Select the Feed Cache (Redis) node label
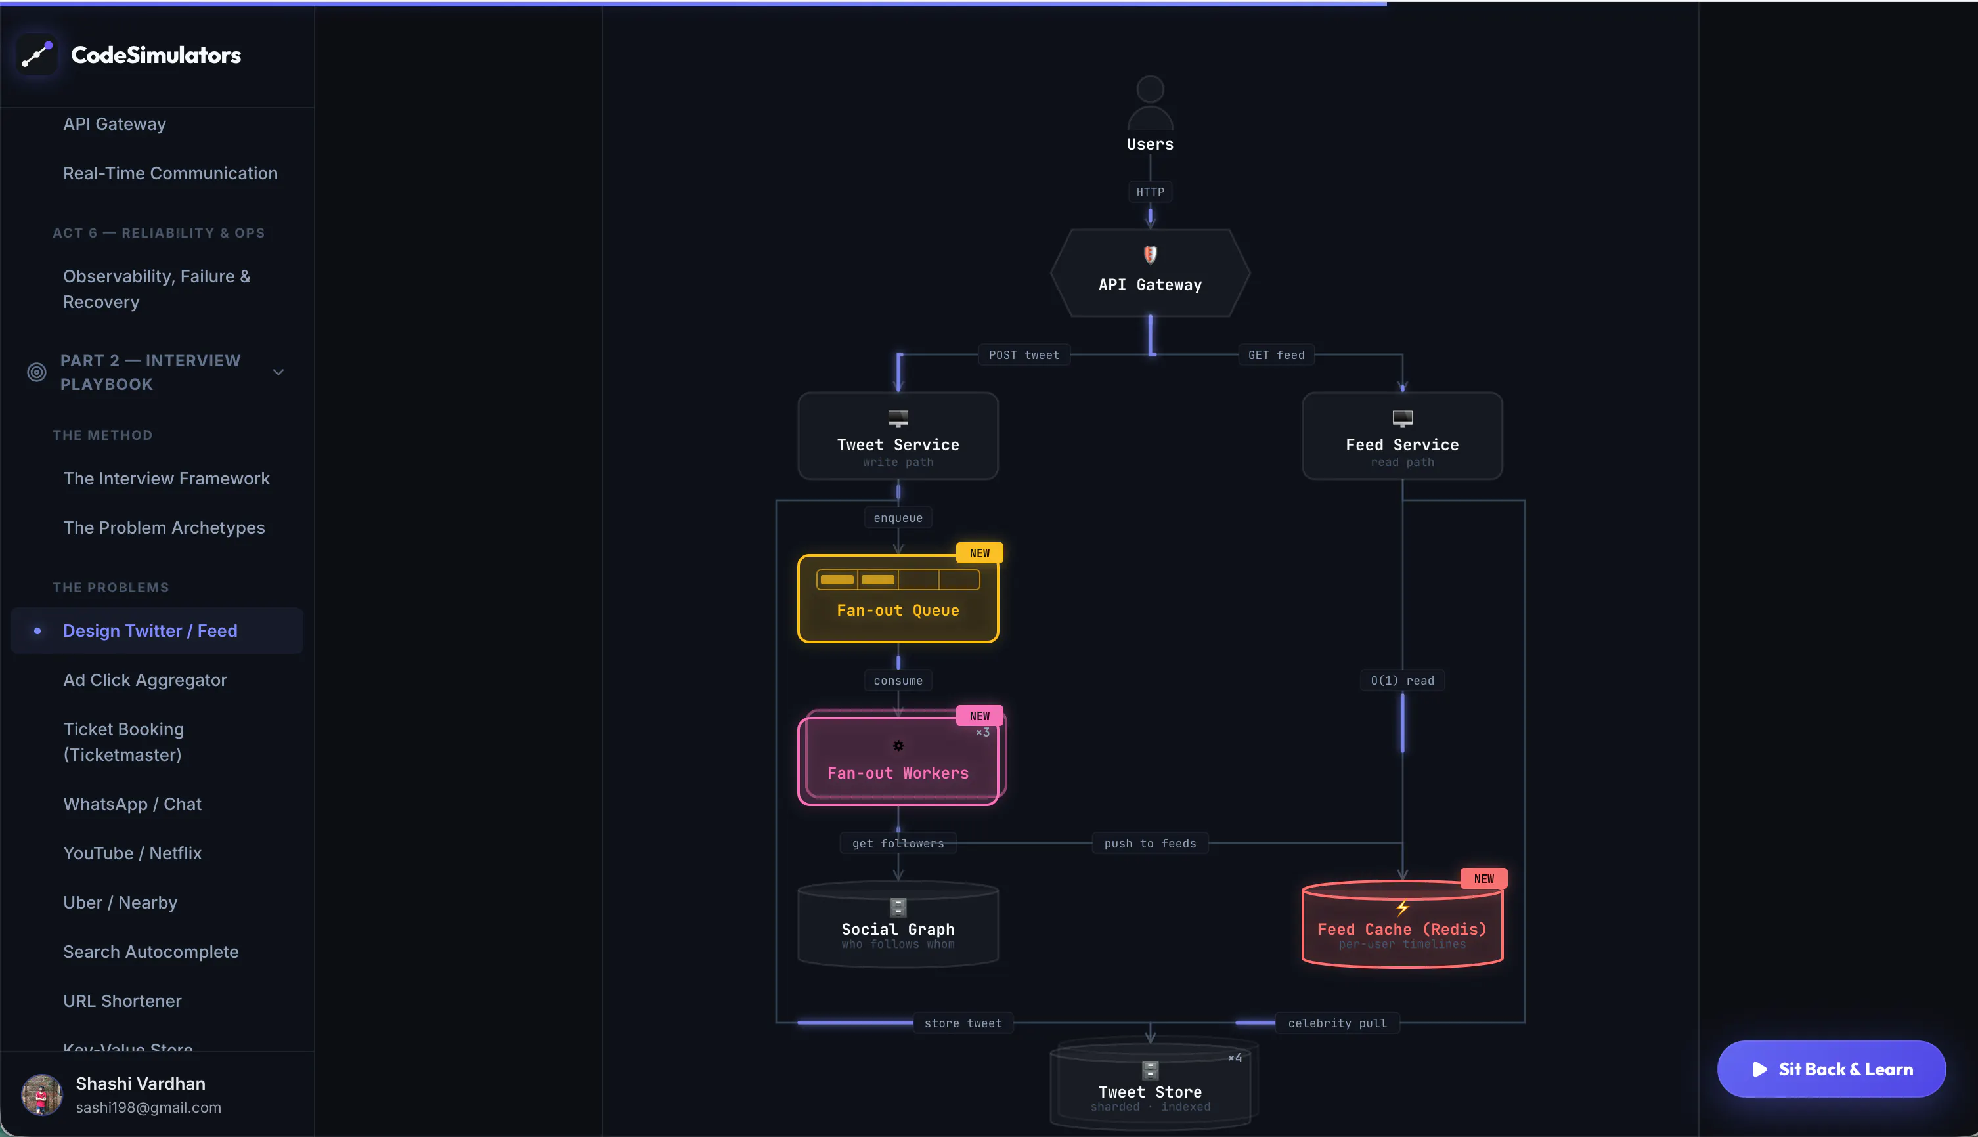The height and width of the screenshot is (1137, 1978). [1402, 930]
